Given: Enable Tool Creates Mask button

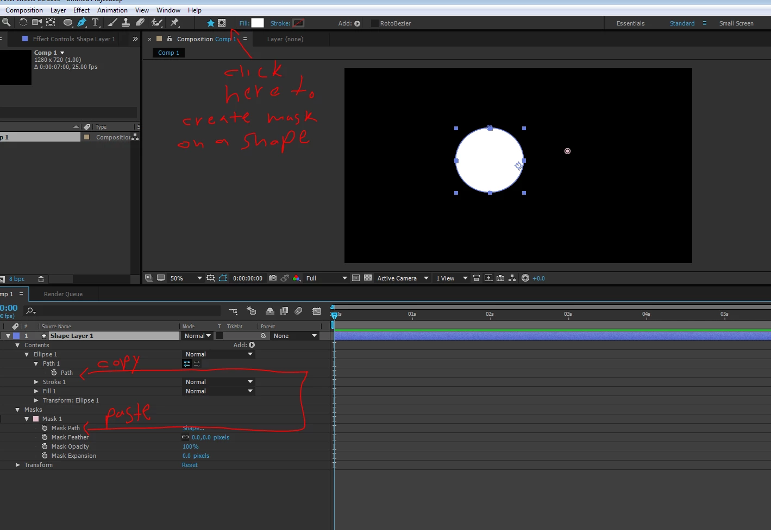Looking at the screenshot, I should pos(222,23).
